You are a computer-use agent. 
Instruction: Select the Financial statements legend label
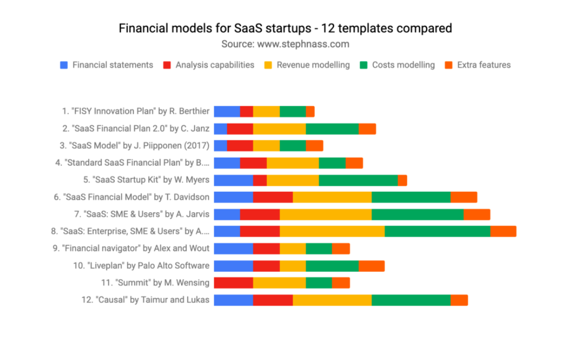click(x=112, y=65)
